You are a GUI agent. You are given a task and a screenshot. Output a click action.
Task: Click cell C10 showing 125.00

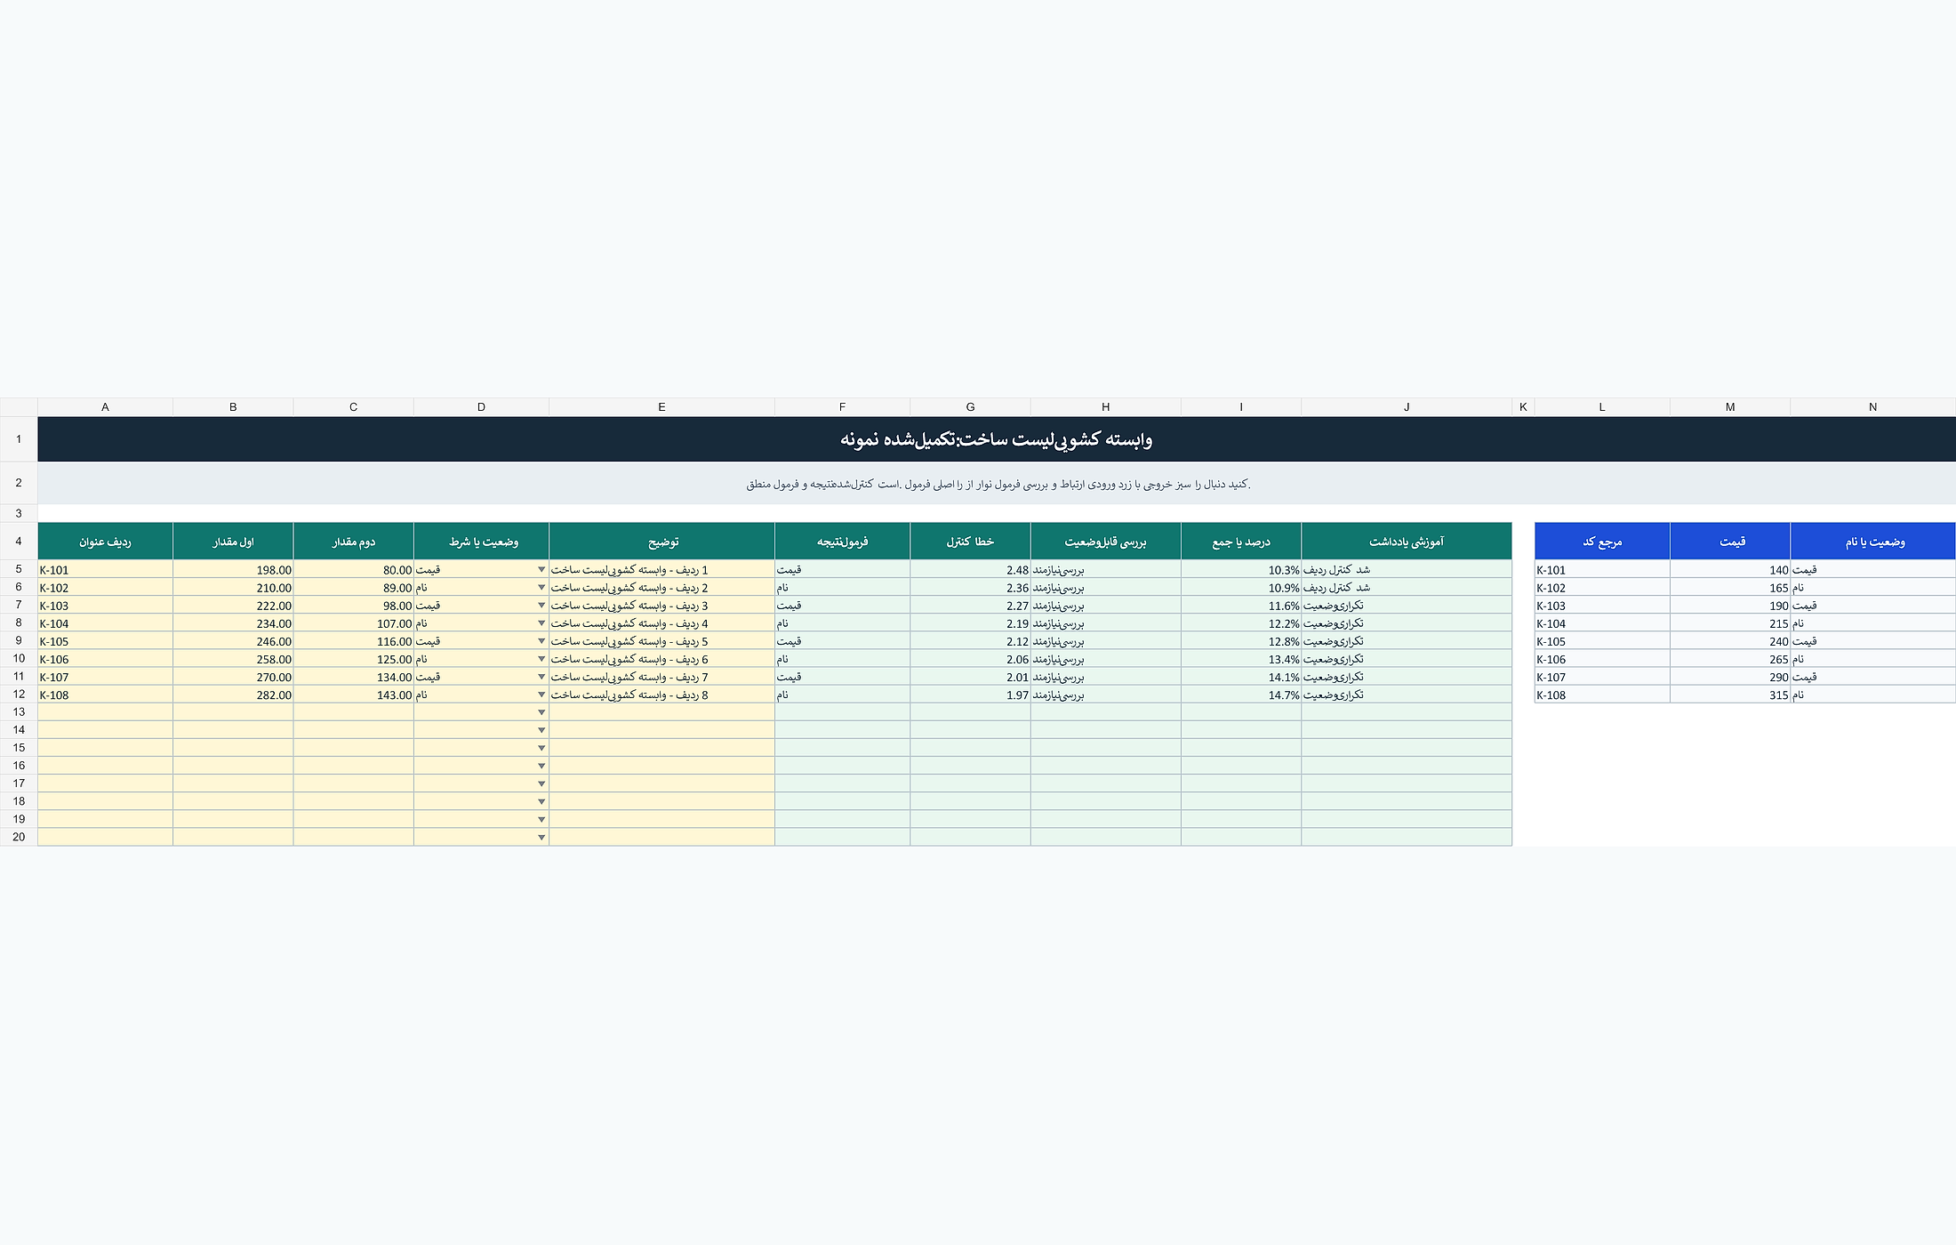(353, 659)
